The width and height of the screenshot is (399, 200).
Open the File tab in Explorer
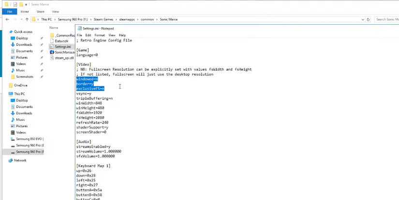click(9, 12)
